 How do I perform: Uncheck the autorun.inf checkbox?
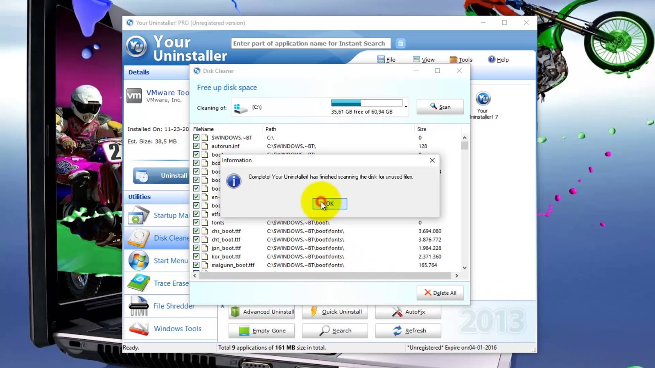pyautogui.click(x=196, y=146)
